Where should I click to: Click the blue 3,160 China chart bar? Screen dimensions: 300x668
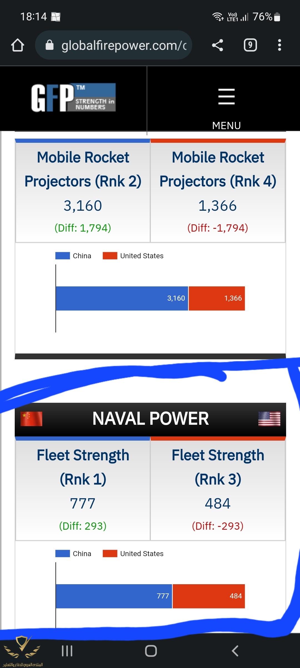(x=122, y=298)
